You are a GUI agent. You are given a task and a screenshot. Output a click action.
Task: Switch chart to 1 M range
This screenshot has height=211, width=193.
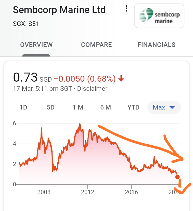tap(78, 107)
